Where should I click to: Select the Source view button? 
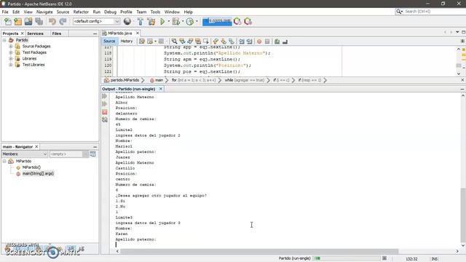pyautogui.click(x=109, y=41)
